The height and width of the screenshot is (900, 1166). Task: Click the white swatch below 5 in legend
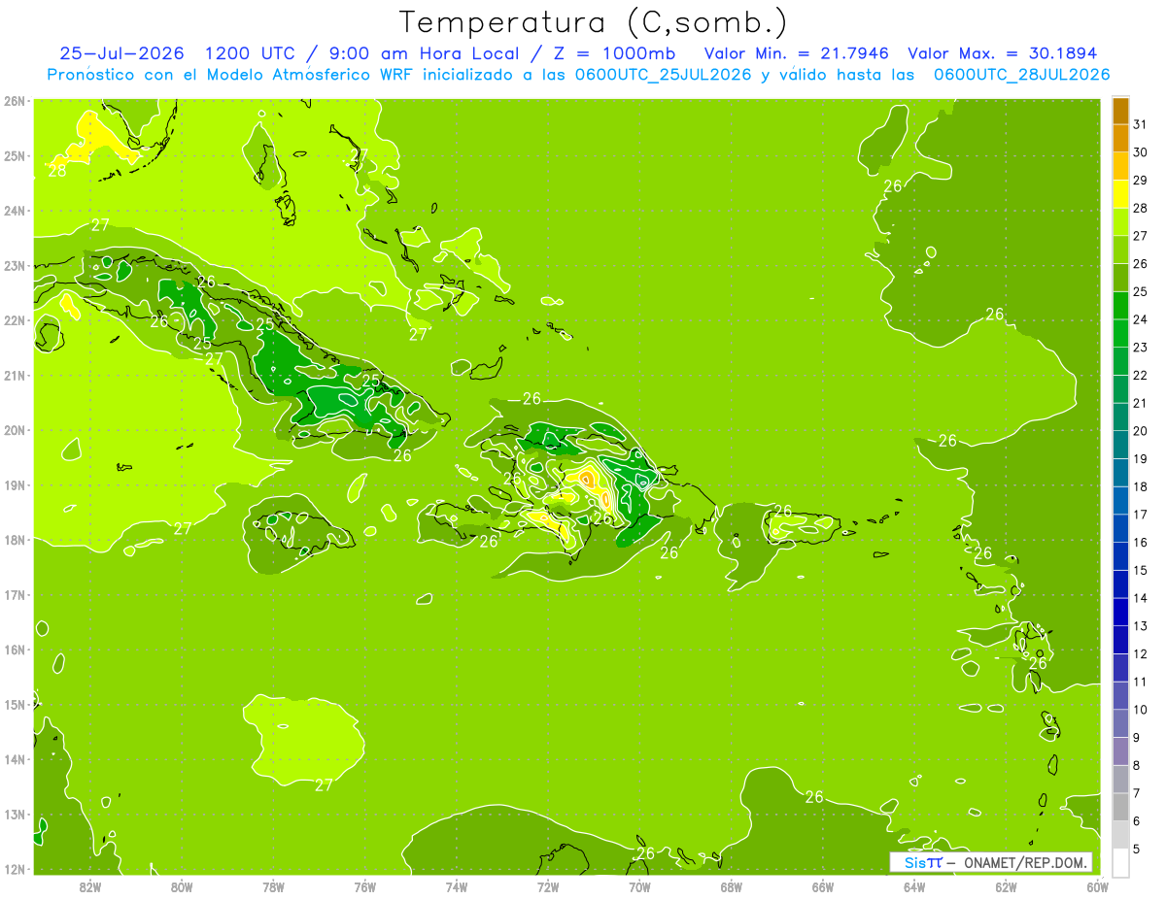tap(1120, 862)
